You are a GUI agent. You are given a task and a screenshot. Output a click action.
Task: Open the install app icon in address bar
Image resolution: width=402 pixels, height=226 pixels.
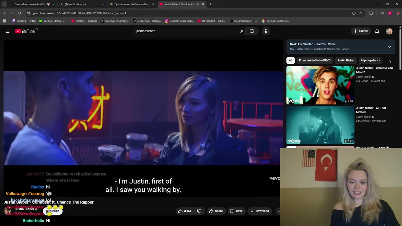pos(354,13)
